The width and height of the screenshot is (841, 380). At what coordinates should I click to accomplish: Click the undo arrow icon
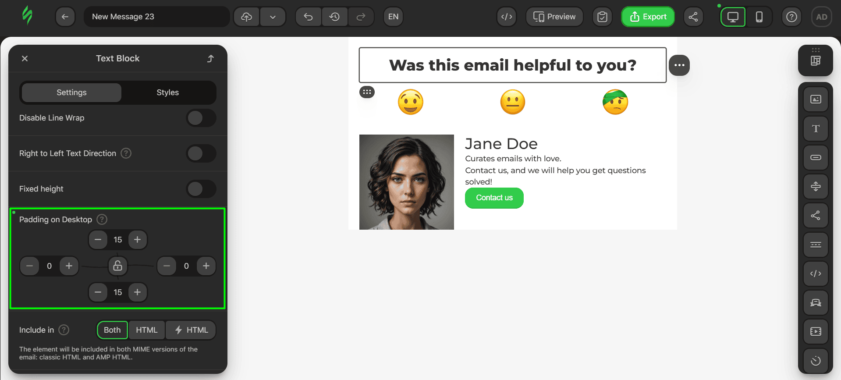[x=309, y=17]
